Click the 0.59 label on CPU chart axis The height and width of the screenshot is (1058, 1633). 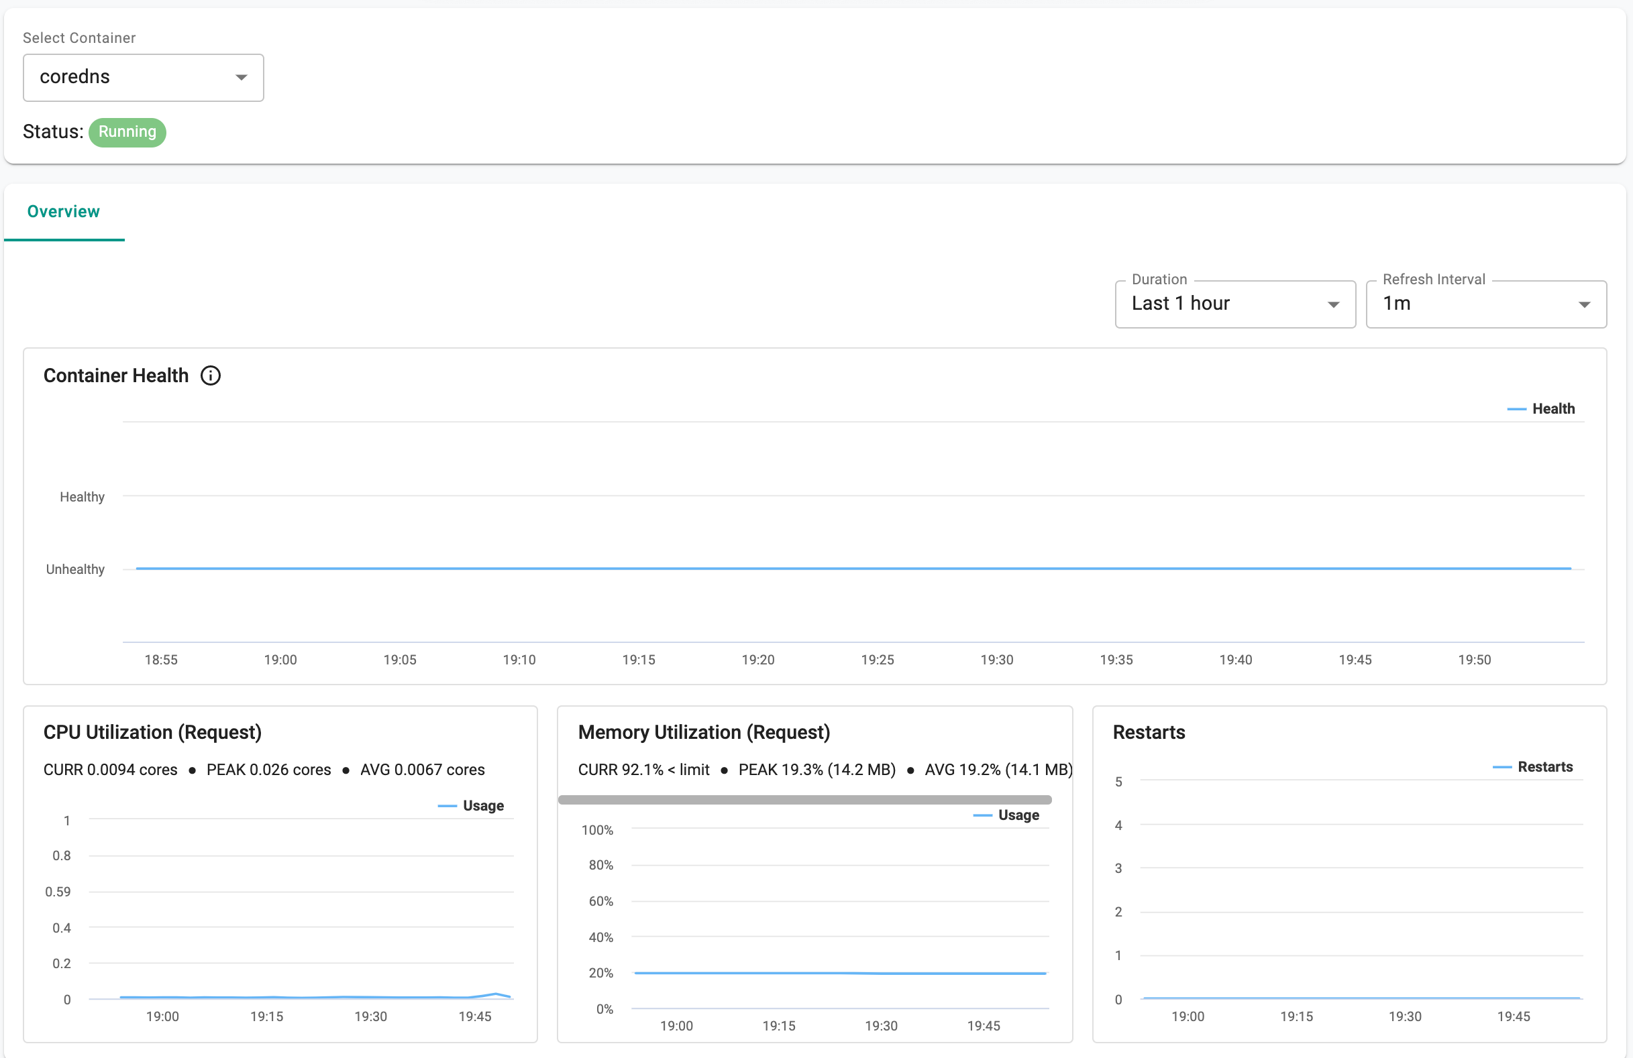58,892
